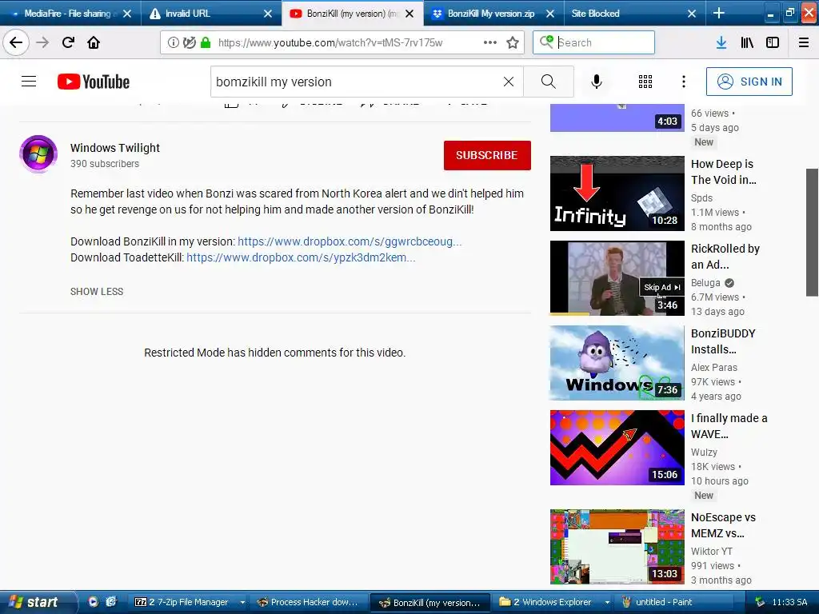Viewport: 819px width, 614px height.
Task: Open the Windows start button
Action: pos(38,602)
